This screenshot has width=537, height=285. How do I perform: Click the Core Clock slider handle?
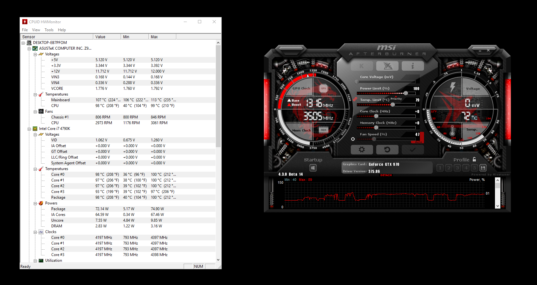pyautogui.click(x=376, y=116)
